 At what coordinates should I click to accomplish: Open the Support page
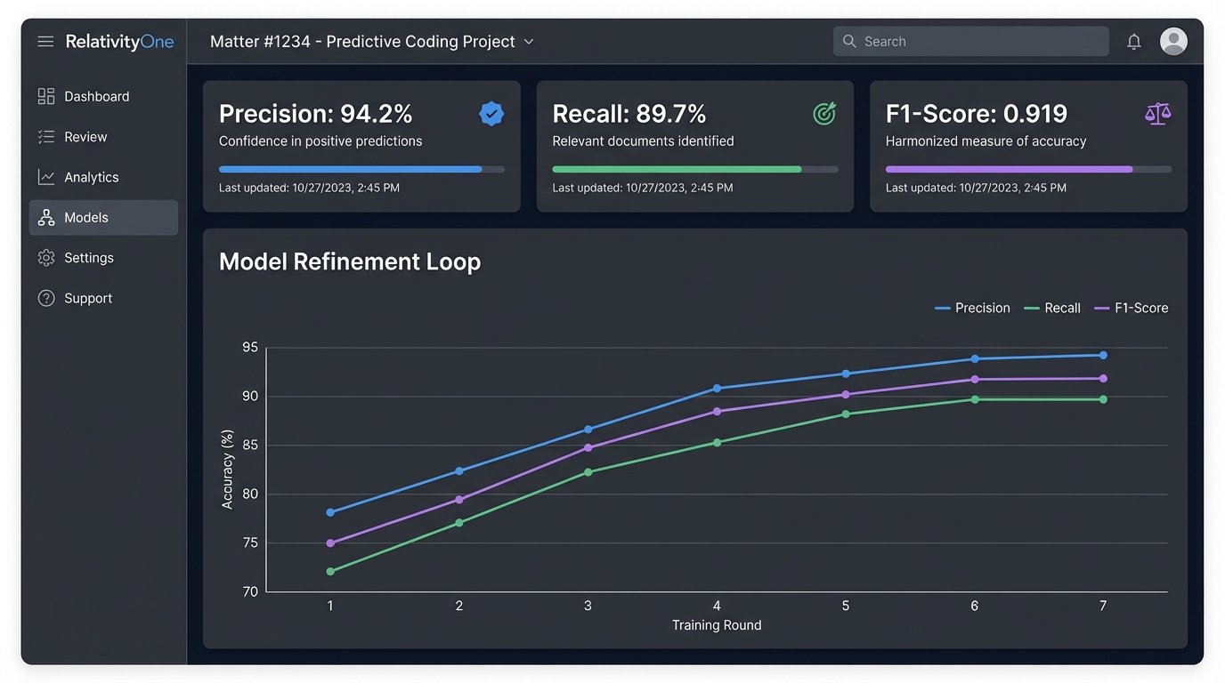coord(88,298)
